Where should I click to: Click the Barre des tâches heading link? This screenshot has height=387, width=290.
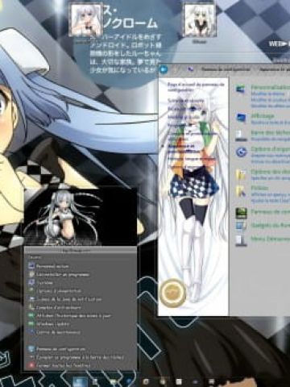[271, 133]
